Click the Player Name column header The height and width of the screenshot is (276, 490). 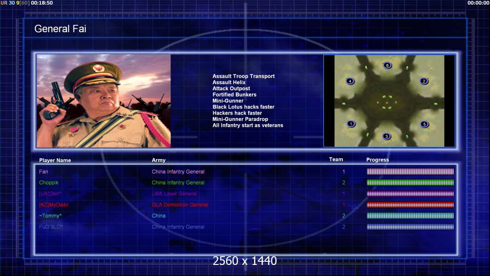55,161
